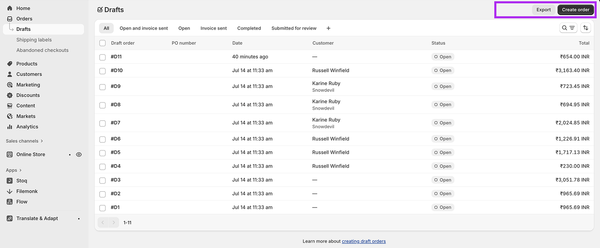Click the Total column header

point(584,43)
